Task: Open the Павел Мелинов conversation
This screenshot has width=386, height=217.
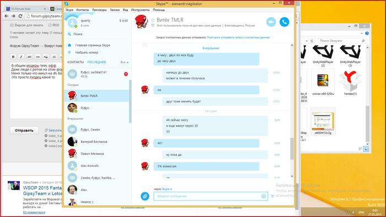Action: click(x=96, y=154)
